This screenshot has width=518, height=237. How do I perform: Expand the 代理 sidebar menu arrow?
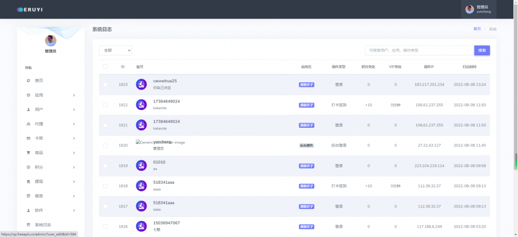(x=74, y=124)
